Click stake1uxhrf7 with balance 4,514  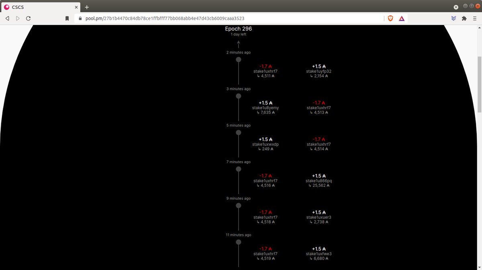tap(319, 144)
